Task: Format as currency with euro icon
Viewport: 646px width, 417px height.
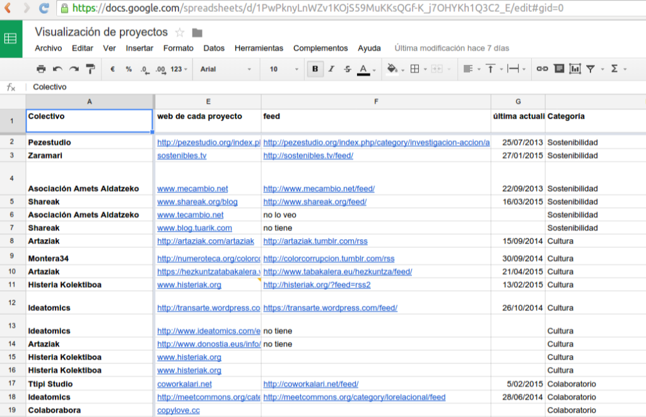Action: 112,69
